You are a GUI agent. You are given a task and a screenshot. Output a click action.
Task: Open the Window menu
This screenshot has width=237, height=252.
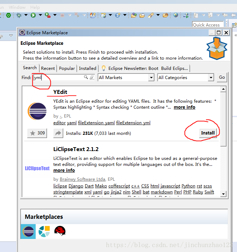point(17,7)
